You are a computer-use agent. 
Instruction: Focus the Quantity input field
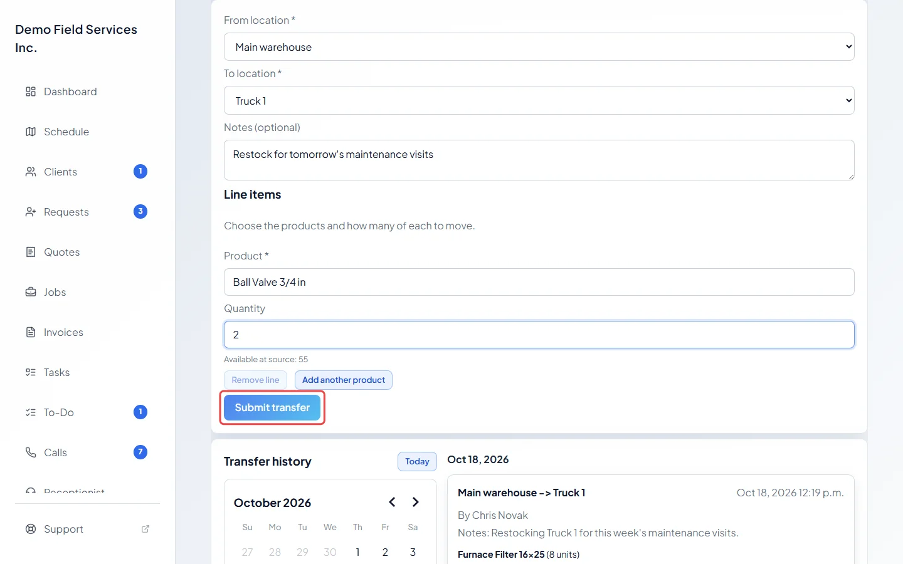[x=539, y=335]
